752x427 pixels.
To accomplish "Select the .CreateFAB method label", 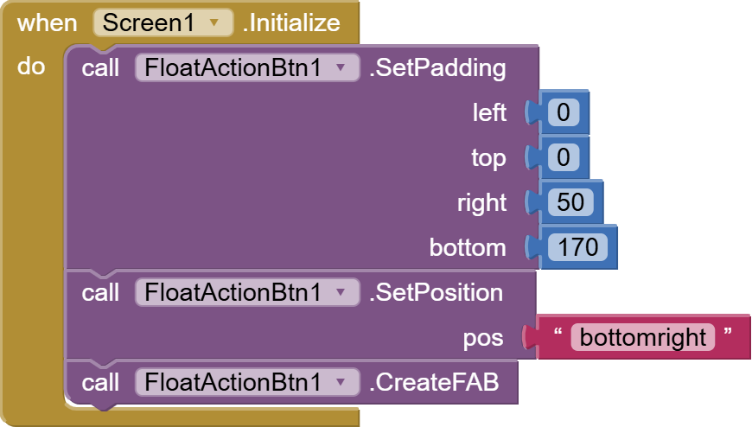I will click(434, 382).
